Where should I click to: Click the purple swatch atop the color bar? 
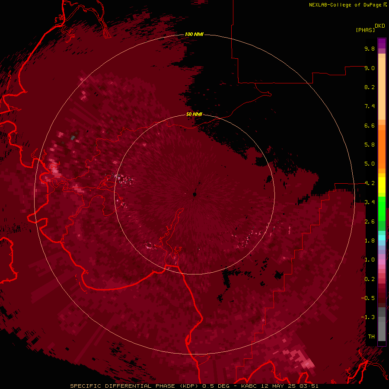coord(382,43)
